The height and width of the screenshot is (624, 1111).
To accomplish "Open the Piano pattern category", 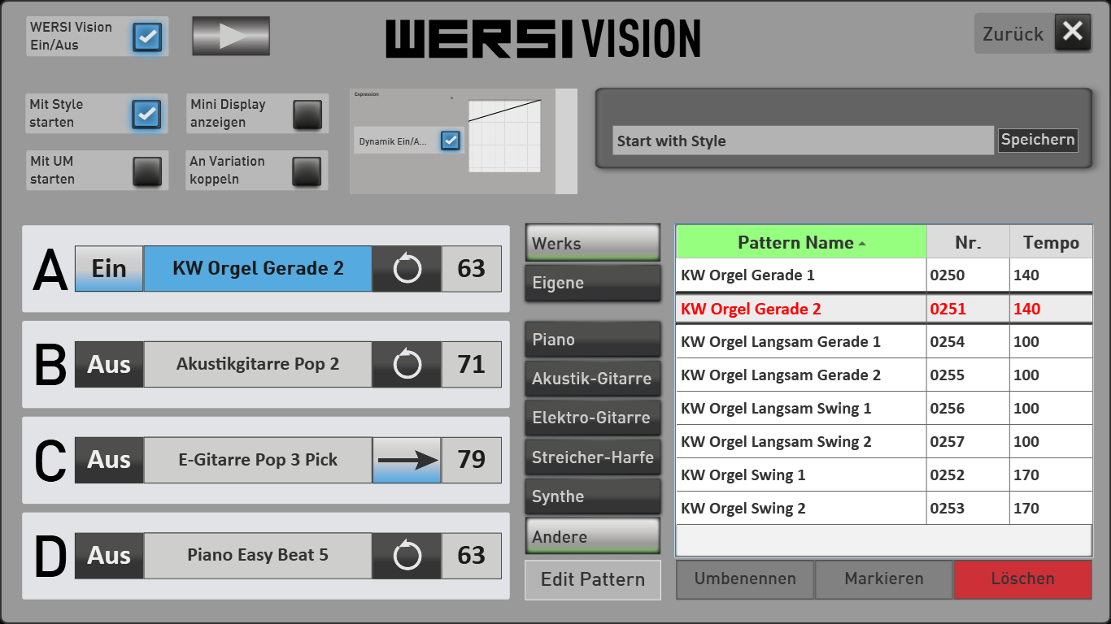I will pos(593,340).
